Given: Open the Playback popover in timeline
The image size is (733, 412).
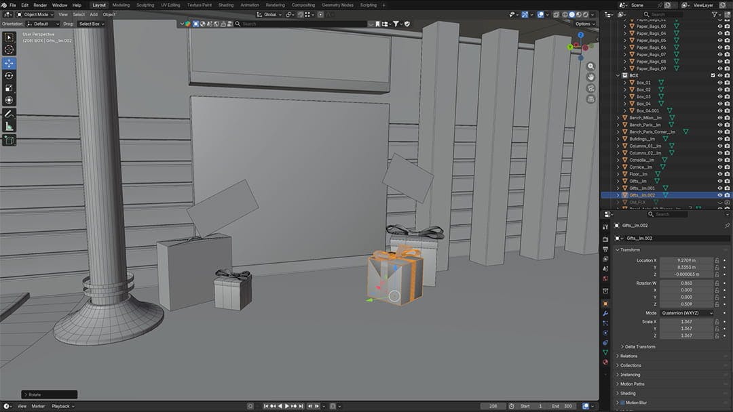Looking at the screenshot, I should coord(62,406).
